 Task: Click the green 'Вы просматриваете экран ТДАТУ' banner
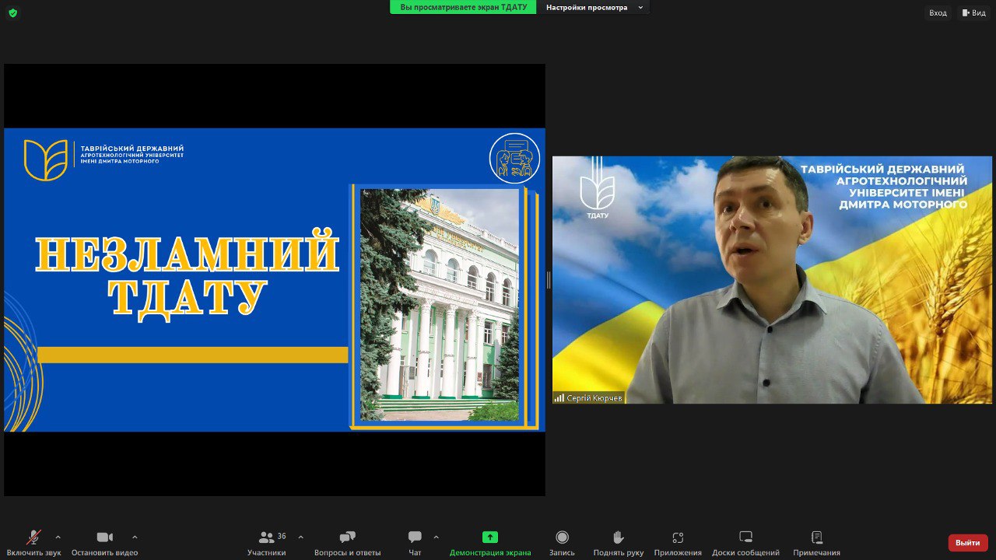tap(463, 8)
